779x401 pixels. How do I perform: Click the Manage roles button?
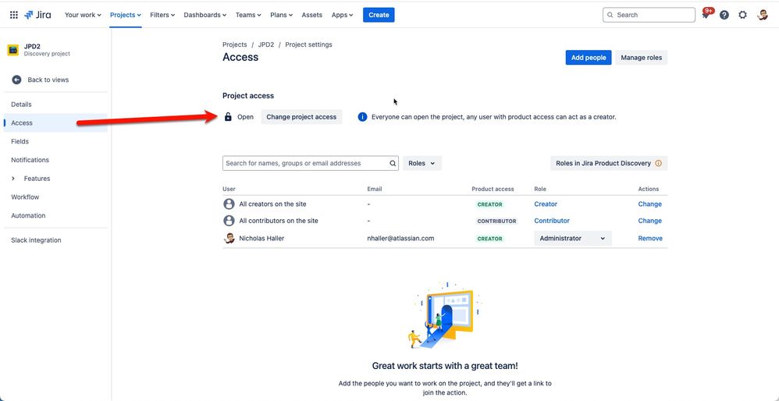coord(642,58)
